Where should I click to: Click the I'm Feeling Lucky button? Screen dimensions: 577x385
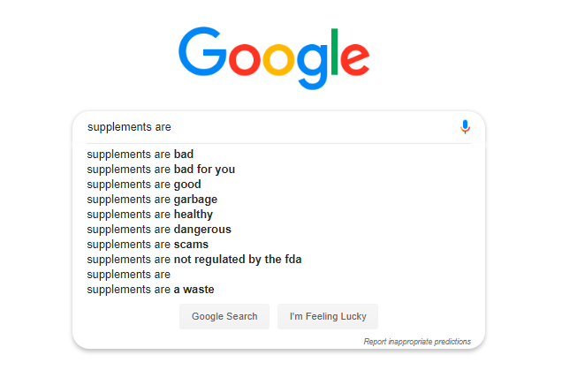[x=328, y=316]
